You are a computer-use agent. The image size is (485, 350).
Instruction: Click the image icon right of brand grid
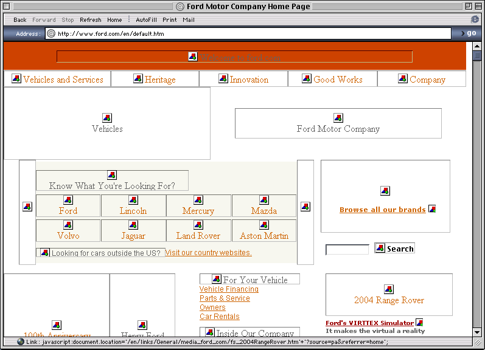[x=305, y=207]
